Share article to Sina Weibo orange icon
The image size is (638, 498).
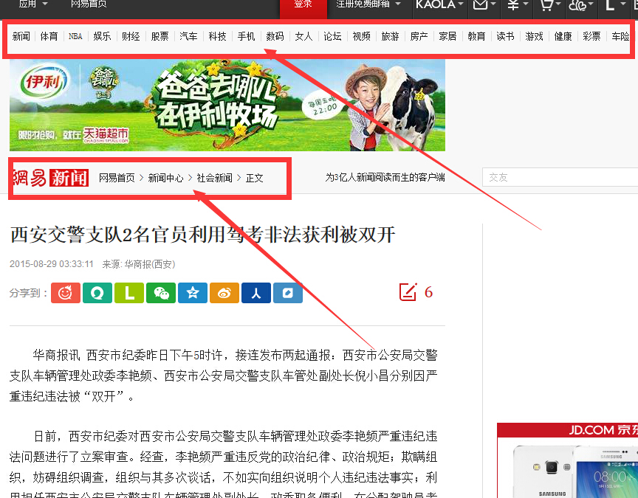tap(224, 293)
